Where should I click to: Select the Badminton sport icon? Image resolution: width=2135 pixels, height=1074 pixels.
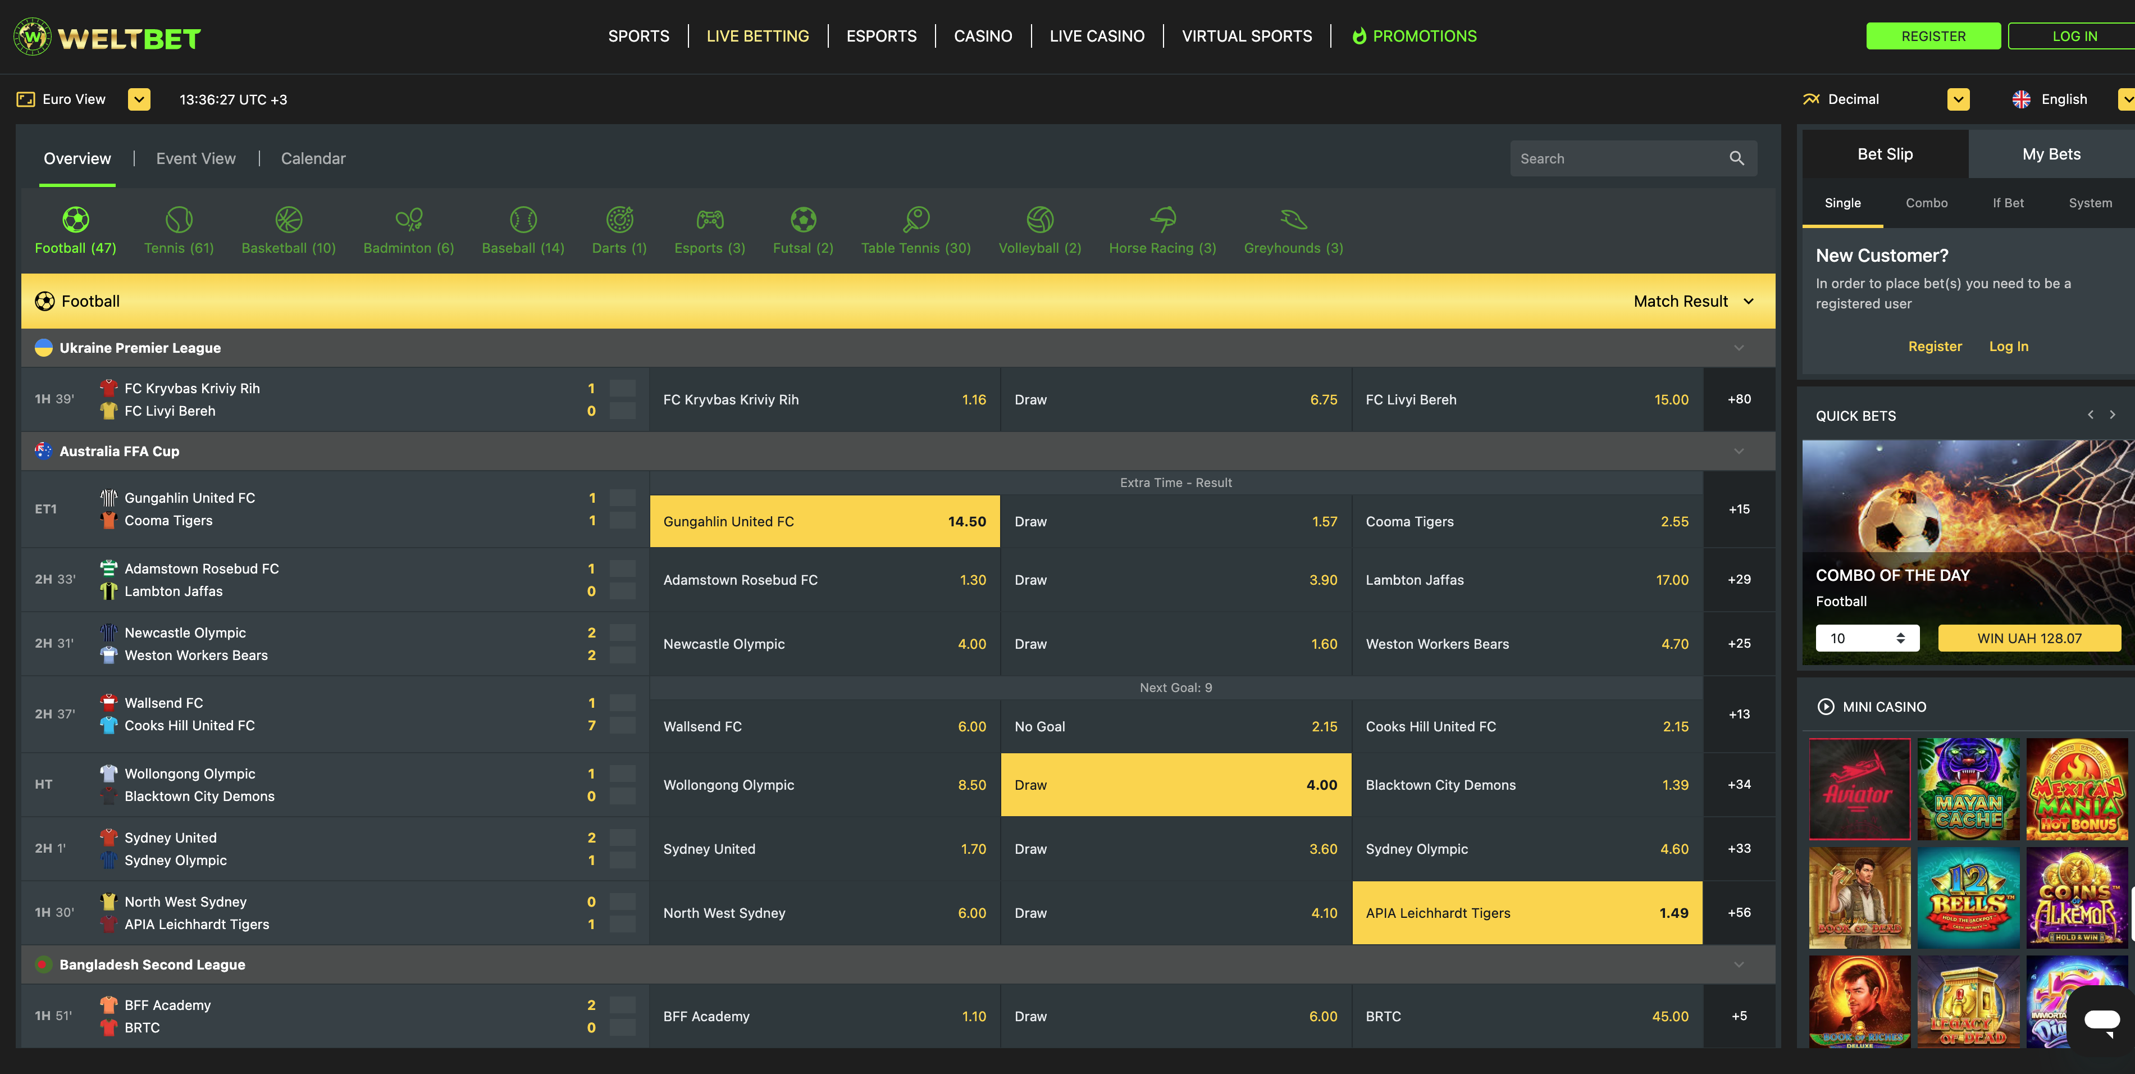tap(409, 220)
